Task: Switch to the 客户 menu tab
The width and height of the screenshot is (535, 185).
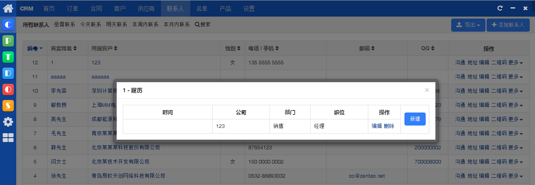Action: [120, 9]
